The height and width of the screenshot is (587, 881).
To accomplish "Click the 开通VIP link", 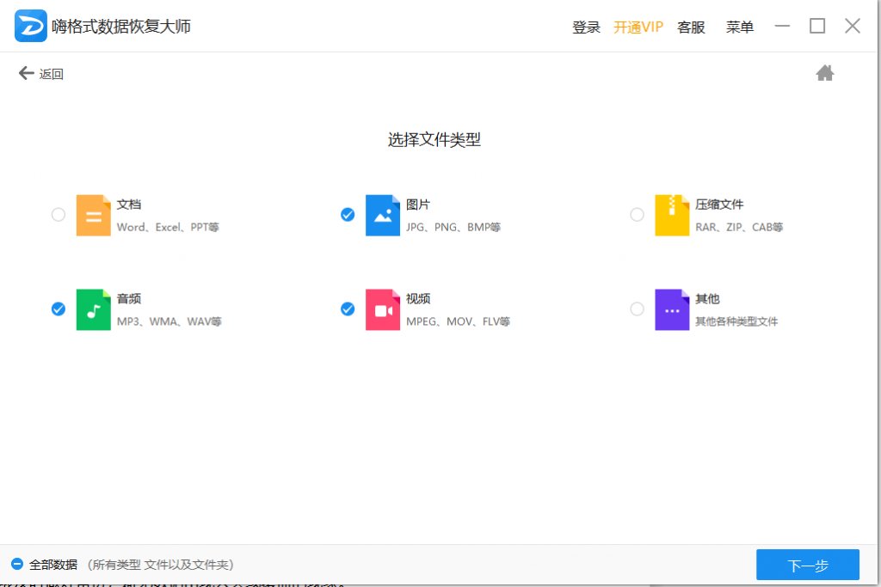I will pos(638,27).
